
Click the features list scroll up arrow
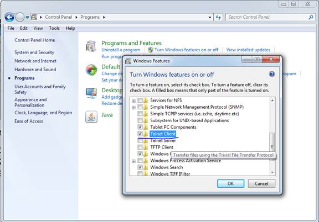click(x=272, y=101)
